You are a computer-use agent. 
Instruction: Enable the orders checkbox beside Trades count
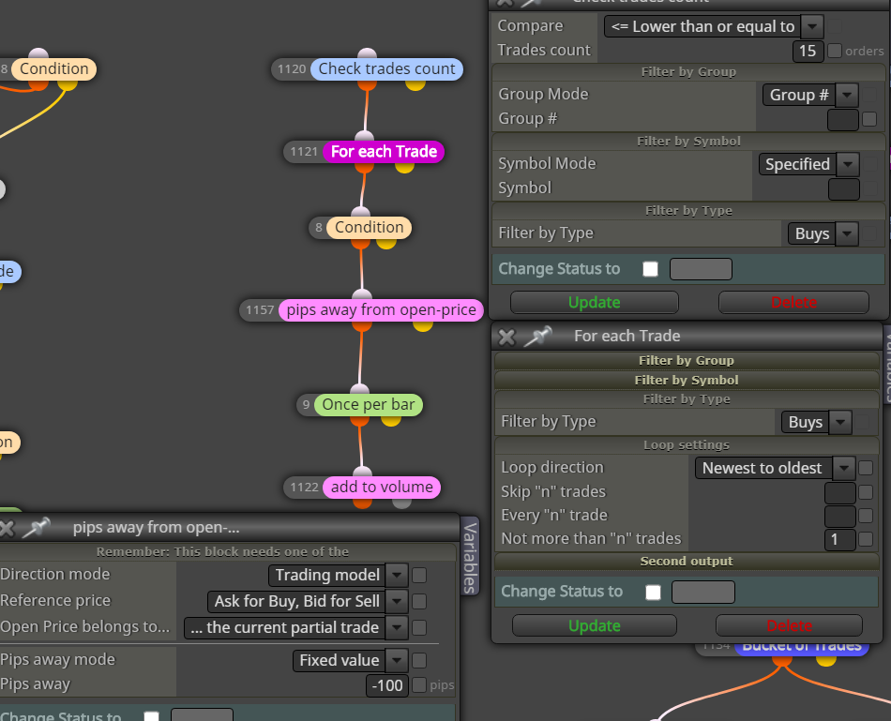pyautogui.click(x=835, y=51)
